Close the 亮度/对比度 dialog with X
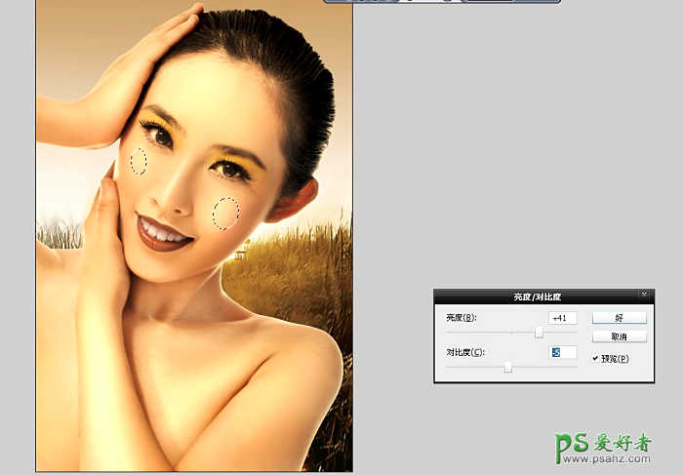 [645, 295]
